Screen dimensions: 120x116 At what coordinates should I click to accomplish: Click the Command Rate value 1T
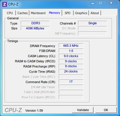[71, 82]
